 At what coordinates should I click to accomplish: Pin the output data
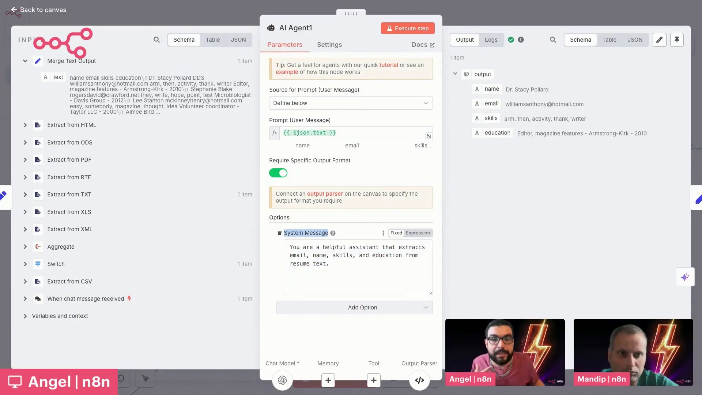coord(677,40)
